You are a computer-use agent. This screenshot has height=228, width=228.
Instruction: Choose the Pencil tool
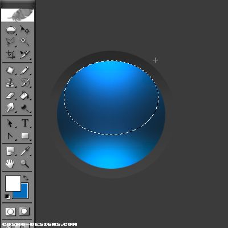[x=25, y=71]
